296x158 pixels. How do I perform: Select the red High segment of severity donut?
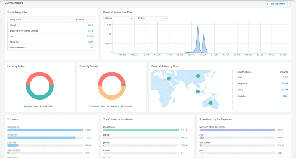click(x=111, y=74)
